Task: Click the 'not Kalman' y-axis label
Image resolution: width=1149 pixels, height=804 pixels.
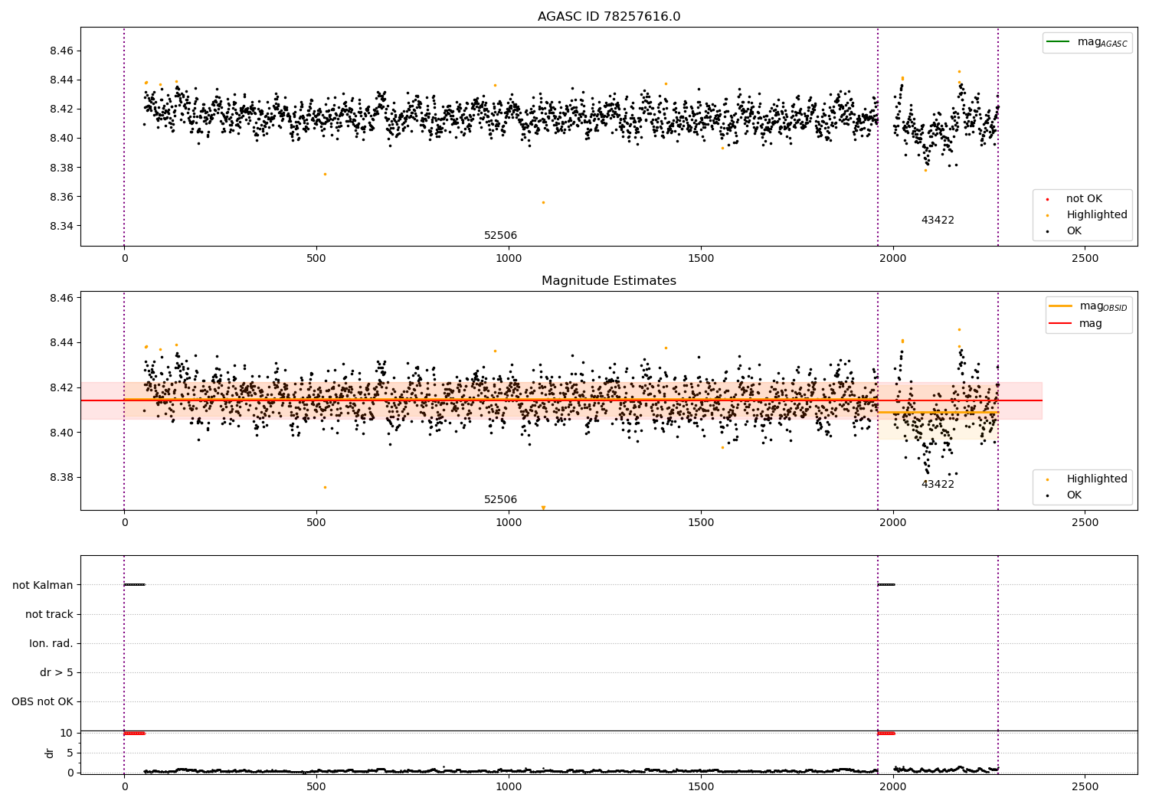Action: pyautogui.click(x=43, y=586)
